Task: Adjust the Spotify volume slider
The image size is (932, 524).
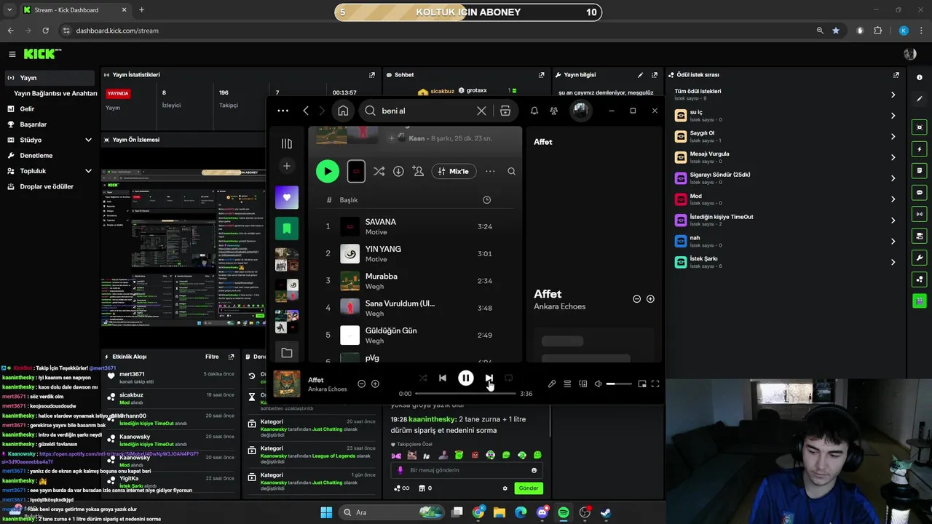Action: pyautogui.click(x=620, y=384)
